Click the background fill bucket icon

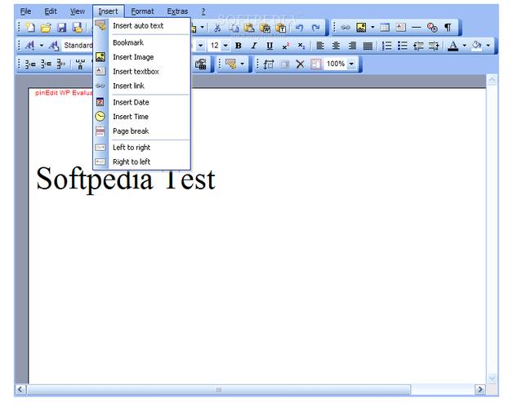pyautogui.click(x=476, y=46)
